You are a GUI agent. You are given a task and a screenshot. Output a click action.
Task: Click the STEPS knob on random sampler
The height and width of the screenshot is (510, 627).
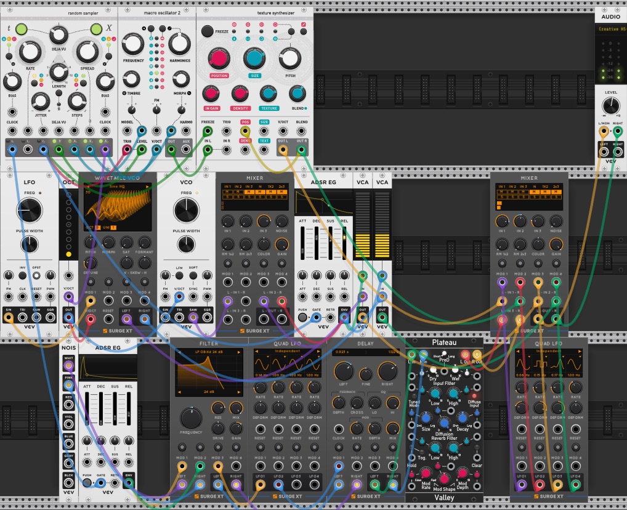point(77,102)
